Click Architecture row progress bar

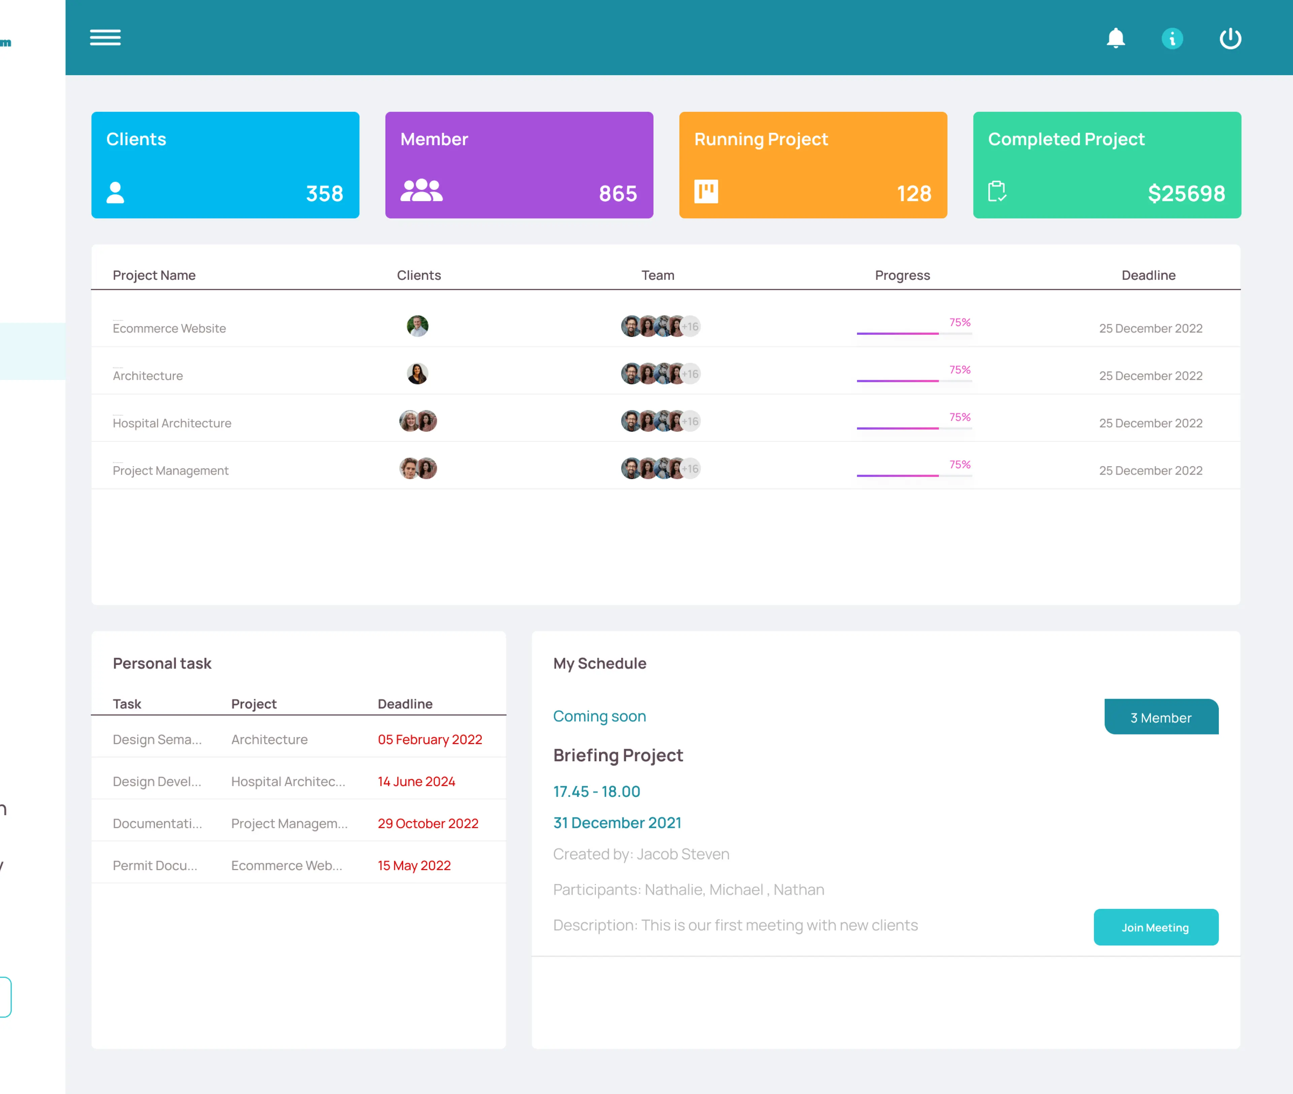pyautogui.click(x=914, y=381)
